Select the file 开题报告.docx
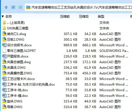Viewport: 132px width, 111px height. (18, 56)
